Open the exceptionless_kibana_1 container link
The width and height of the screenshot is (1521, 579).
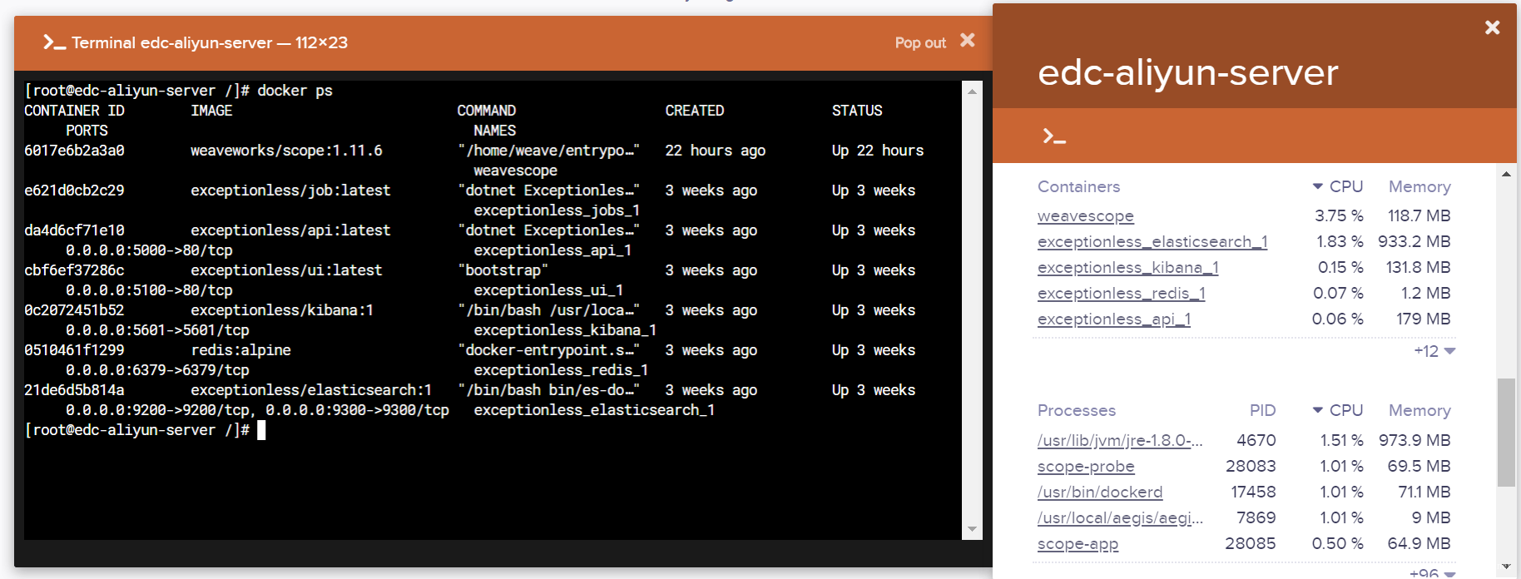1127,267
